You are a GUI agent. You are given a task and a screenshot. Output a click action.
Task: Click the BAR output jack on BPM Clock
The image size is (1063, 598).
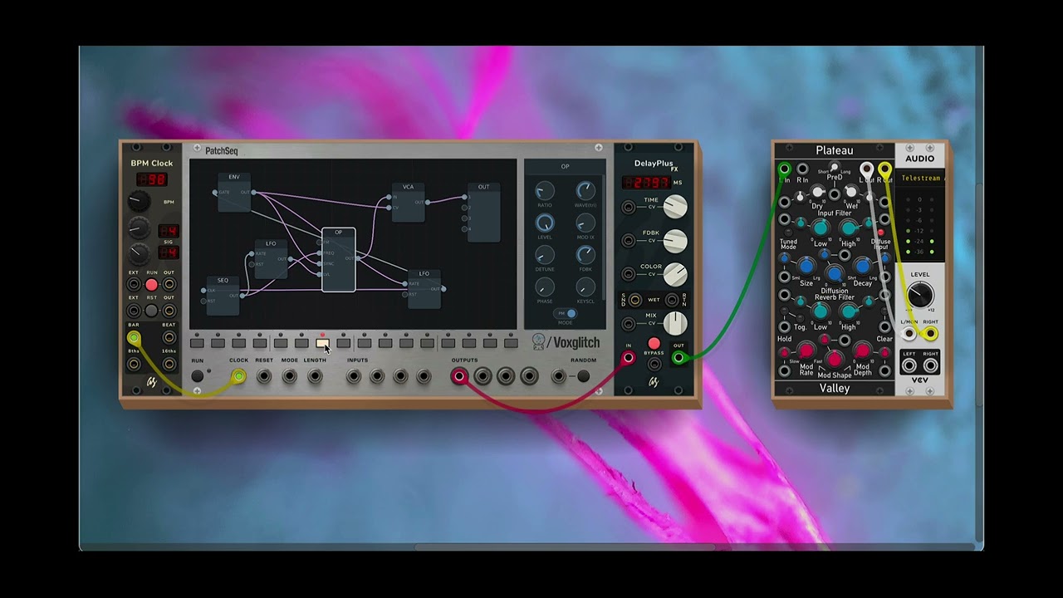click(134, 337)
